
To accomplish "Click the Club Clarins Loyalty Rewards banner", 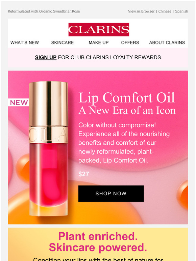I will (x=98, y=57).
